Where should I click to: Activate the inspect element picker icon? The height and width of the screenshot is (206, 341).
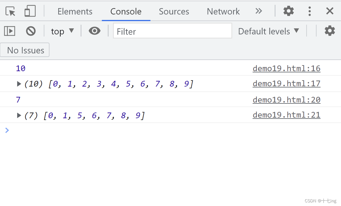tap(10, 11)
